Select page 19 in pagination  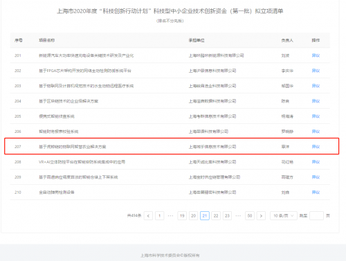click(x=182, y=216)
